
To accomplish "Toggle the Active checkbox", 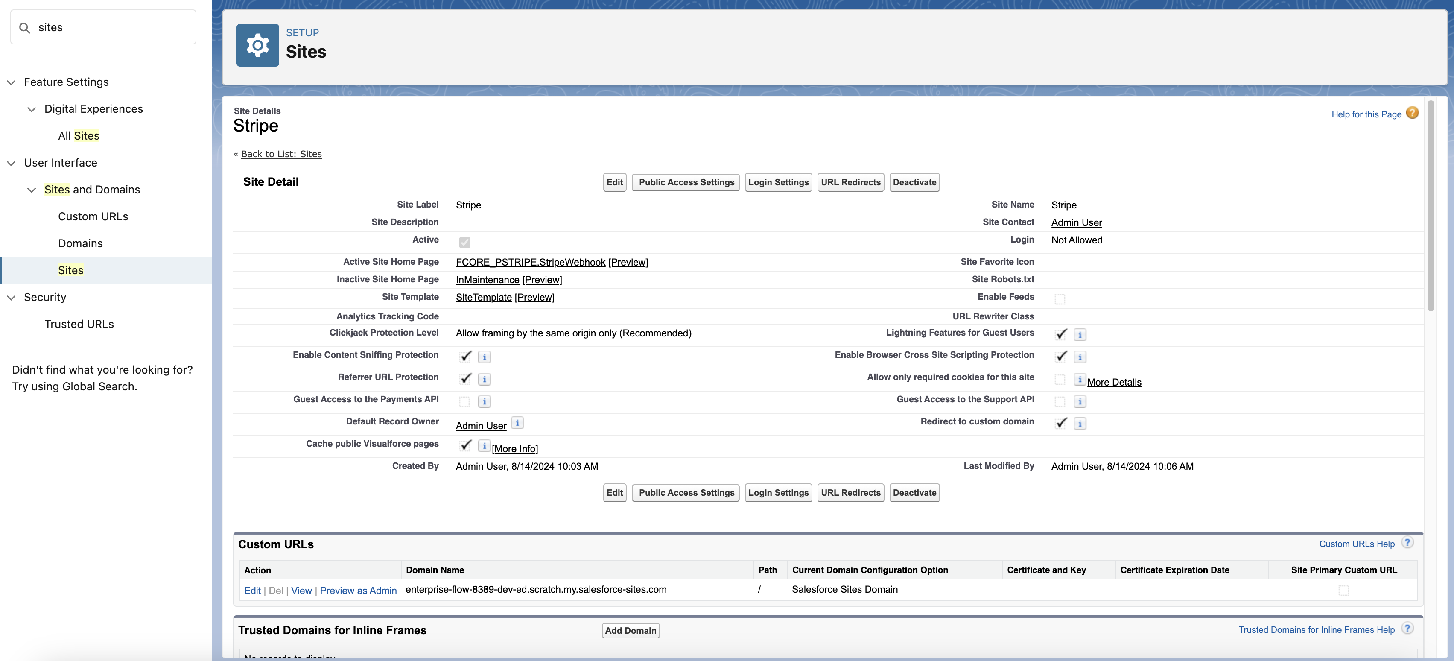I will pos(464,242).
